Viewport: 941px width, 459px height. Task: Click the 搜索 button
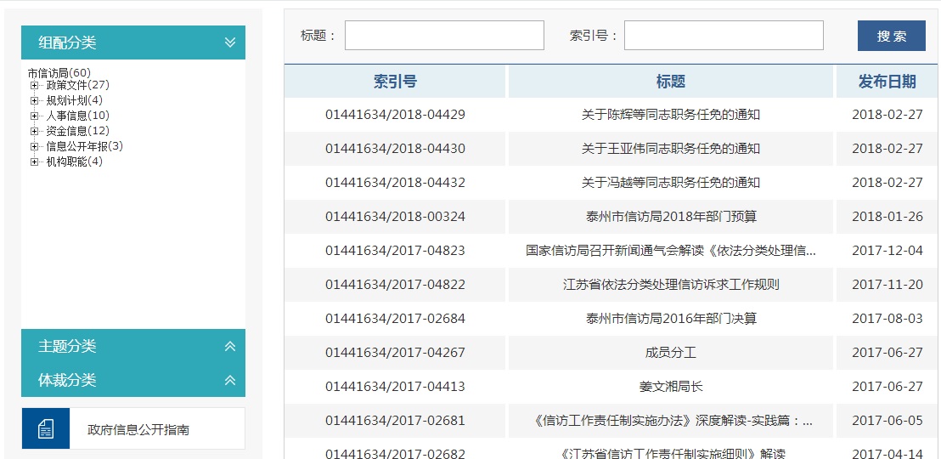point(892,36)
